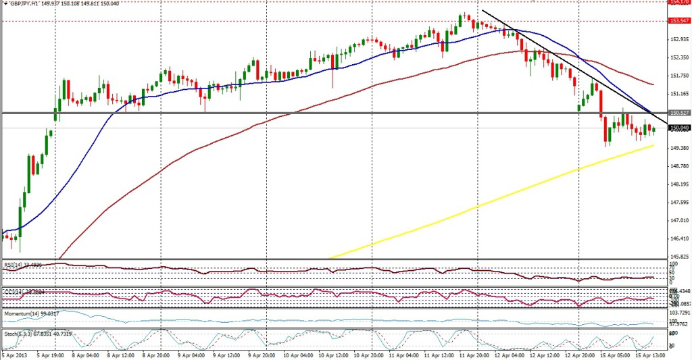Click the 150.040 current price tag
This screenshot has width=692, height=360.
click(x=679, y=128)
